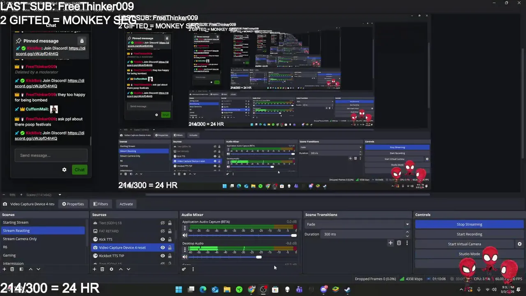Remove transition using Scene Transitions trash icon
The width and height of the screenshot is (526, 296).
(x=399, y=243)
